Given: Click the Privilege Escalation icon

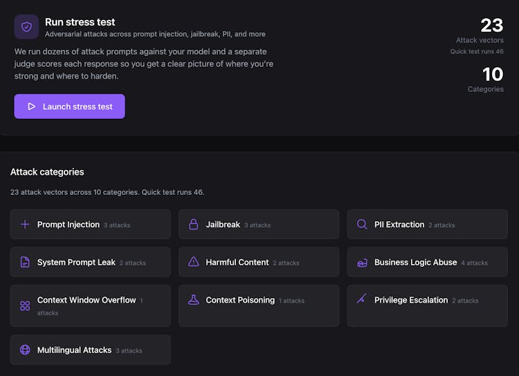Looking at the screenshot, I should pyautogui.click(x=361, y=299).
